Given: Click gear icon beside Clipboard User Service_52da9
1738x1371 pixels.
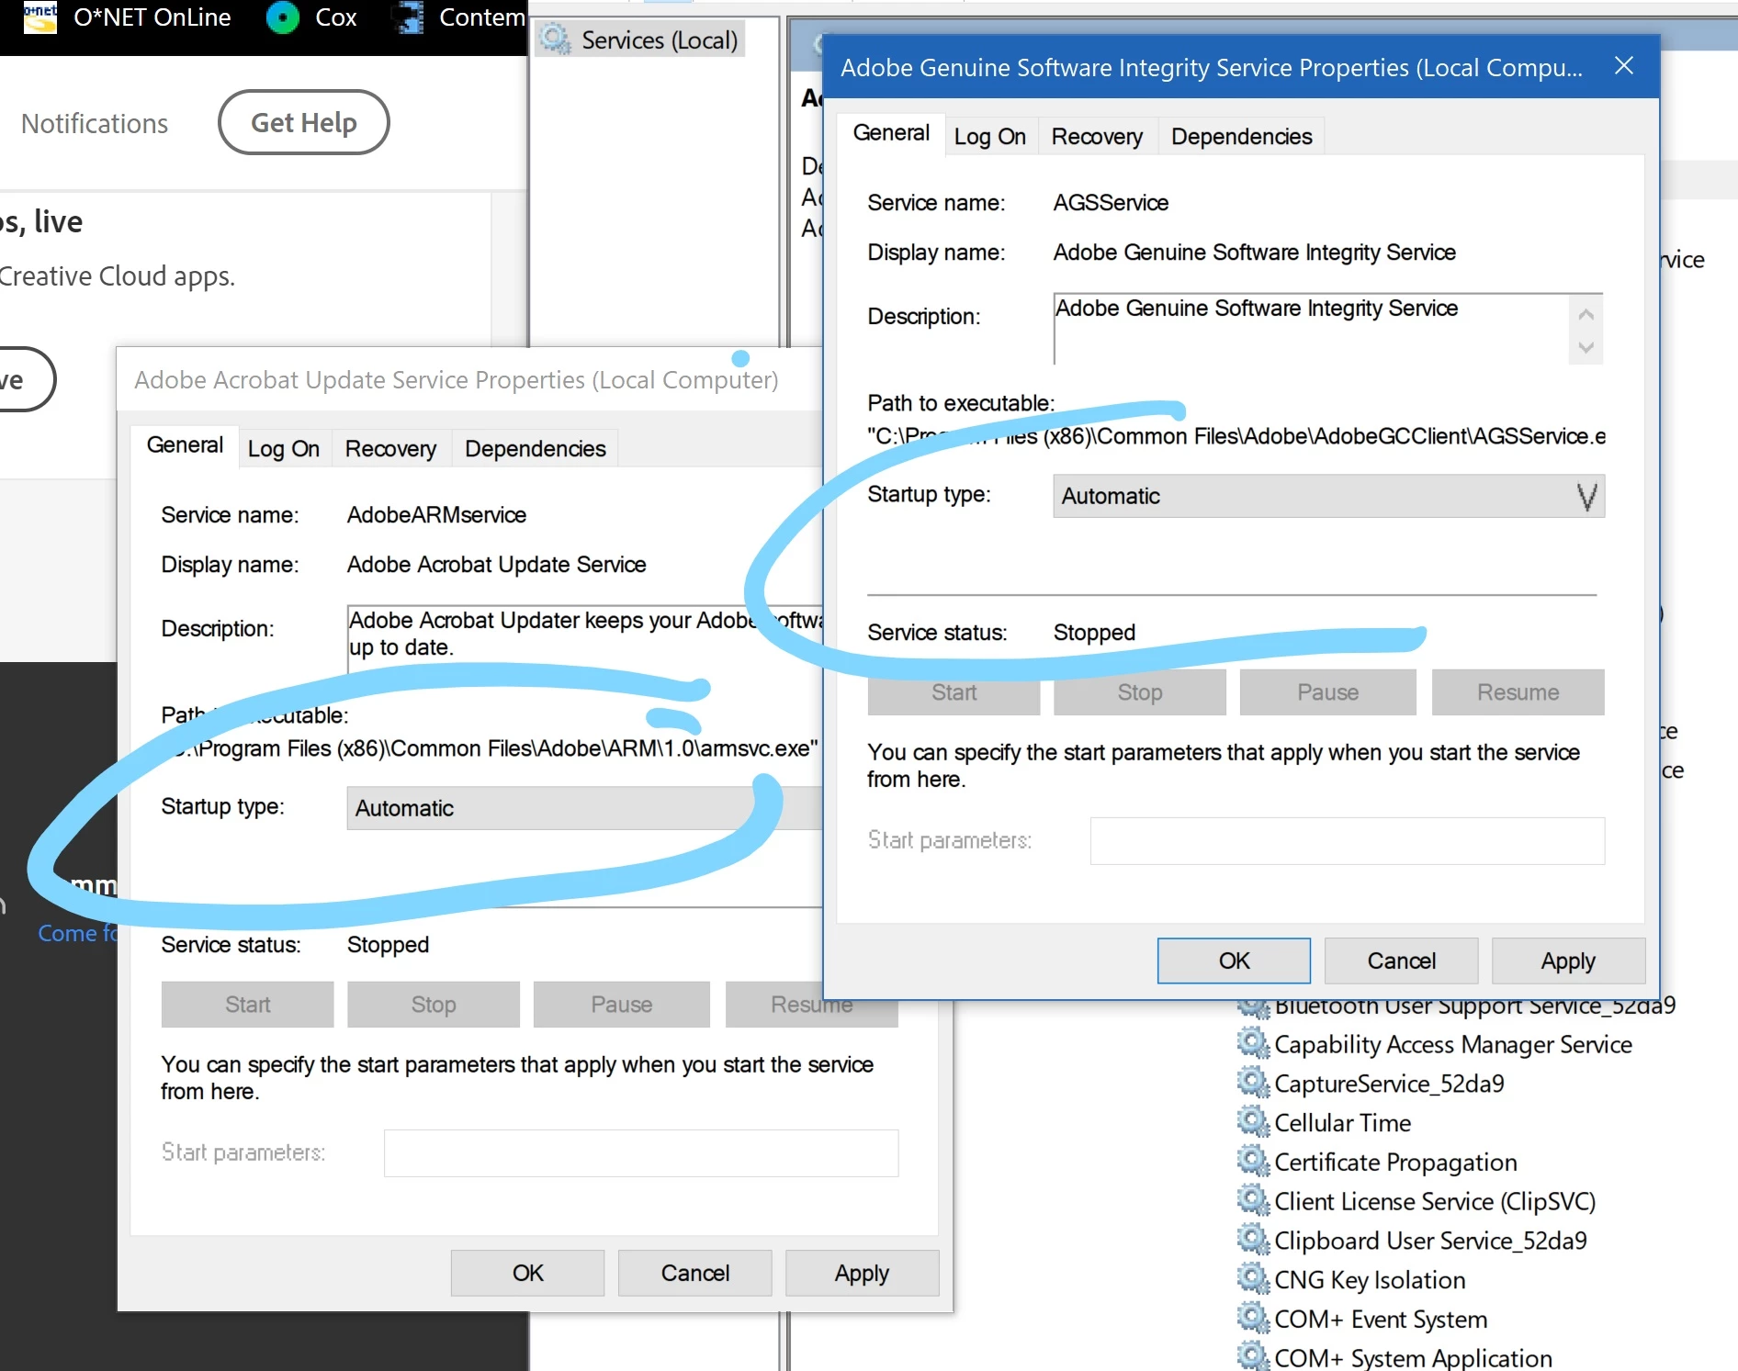Looking at the screenshot, I should click(x=1252, y=1240).
